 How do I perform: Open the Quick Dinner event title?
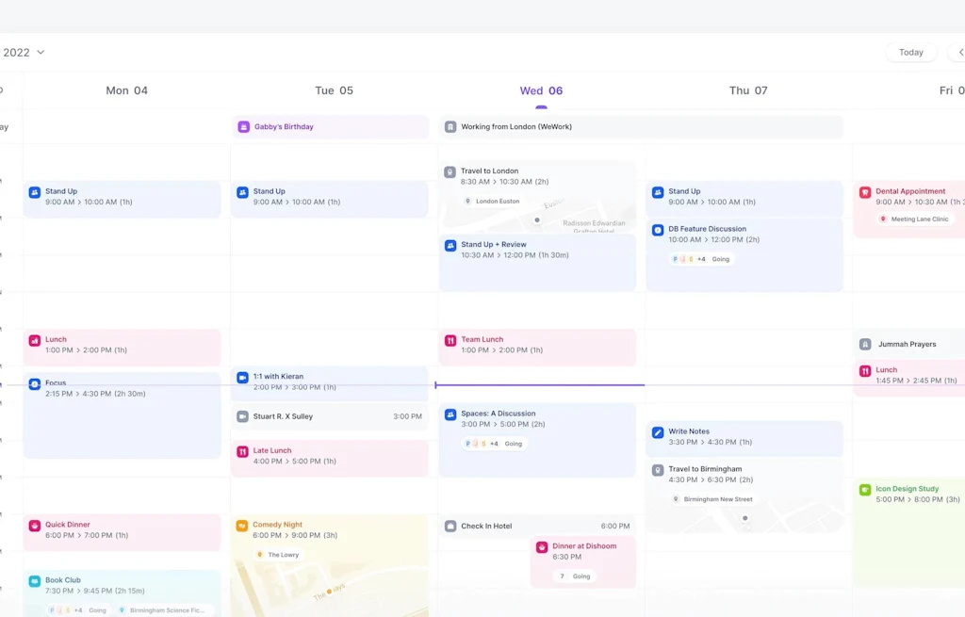point(68,525)
